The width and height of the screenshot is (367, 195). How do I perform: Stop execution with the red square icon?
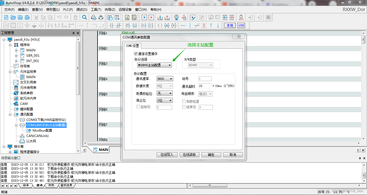(x=151, y=17)
